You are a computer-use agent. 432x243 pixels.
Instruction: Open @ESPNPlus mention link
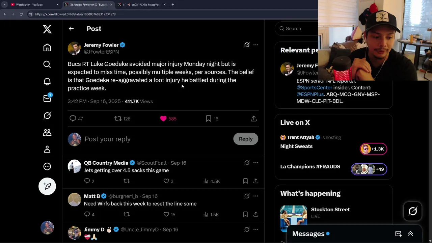pyautogui.click(x=310, y=94)
